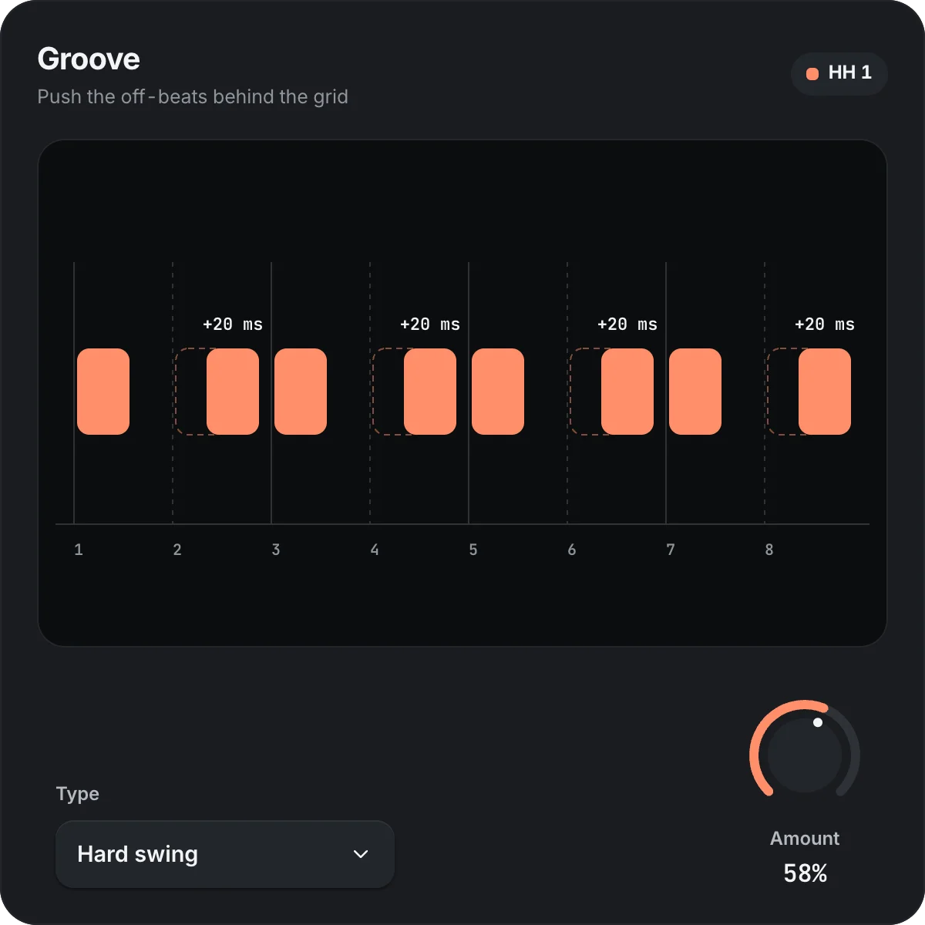The height and width of the screenshot is (925, 925).
Task: Open the Hard swing type dropdown
Action: tap(225, 854)
